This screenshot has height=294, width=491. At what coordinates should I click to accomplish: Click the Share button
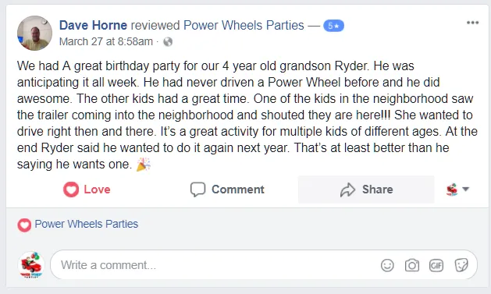point(366,190)
